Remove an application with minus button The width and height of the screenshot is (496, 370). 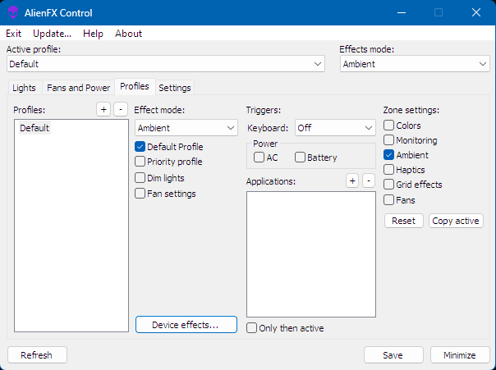369,181
